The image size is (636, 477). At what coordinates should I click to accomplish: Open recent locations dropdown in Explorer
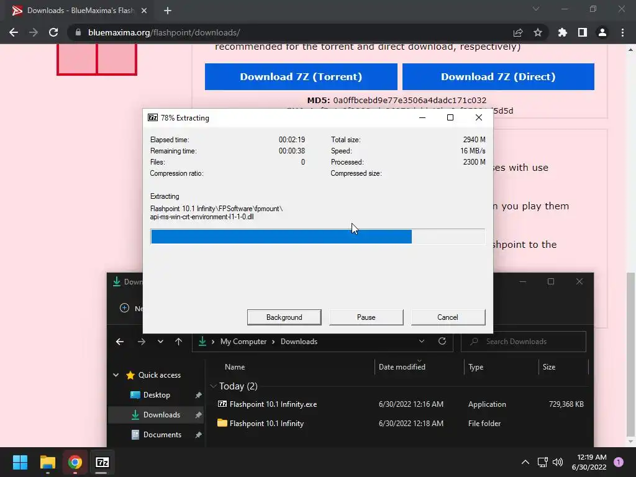[x=161, y=342]
